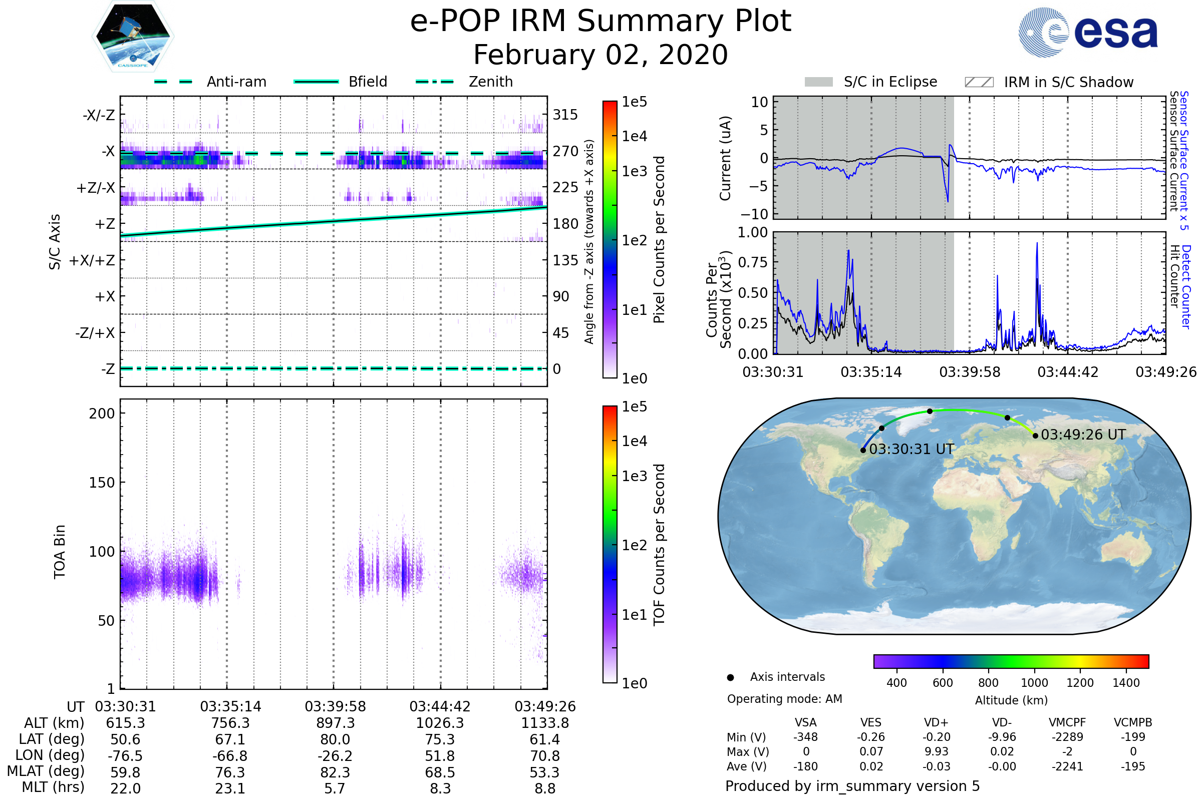Click the TOA Bin axis label
1202x801 pixels.
tap(60, 552)
